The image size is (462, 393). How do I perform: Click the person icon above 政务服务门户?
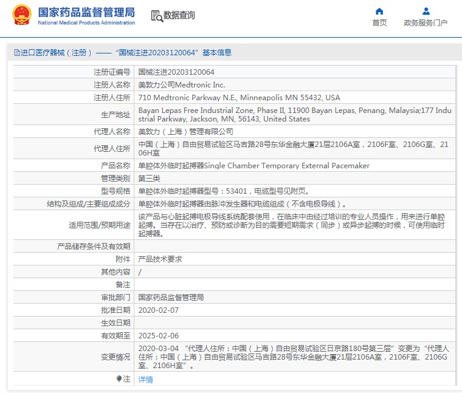(x=426, y=11)
